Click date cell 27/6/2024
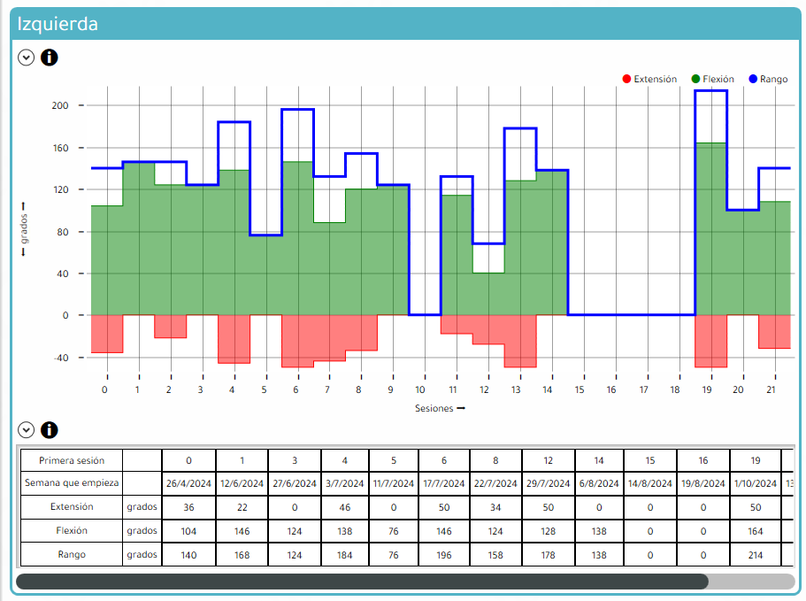This screenshot has width=806, height=601. coord(295,483)
